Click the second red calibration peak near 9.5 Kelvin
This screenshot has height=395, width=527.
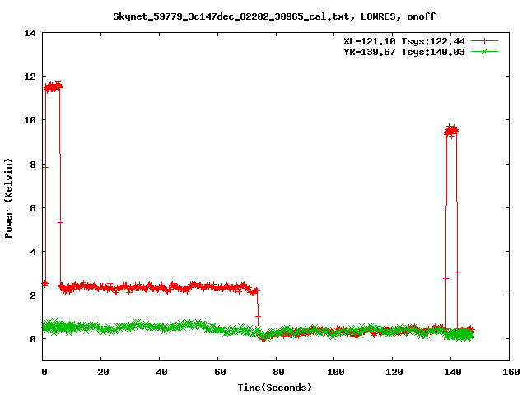[451, 131]
